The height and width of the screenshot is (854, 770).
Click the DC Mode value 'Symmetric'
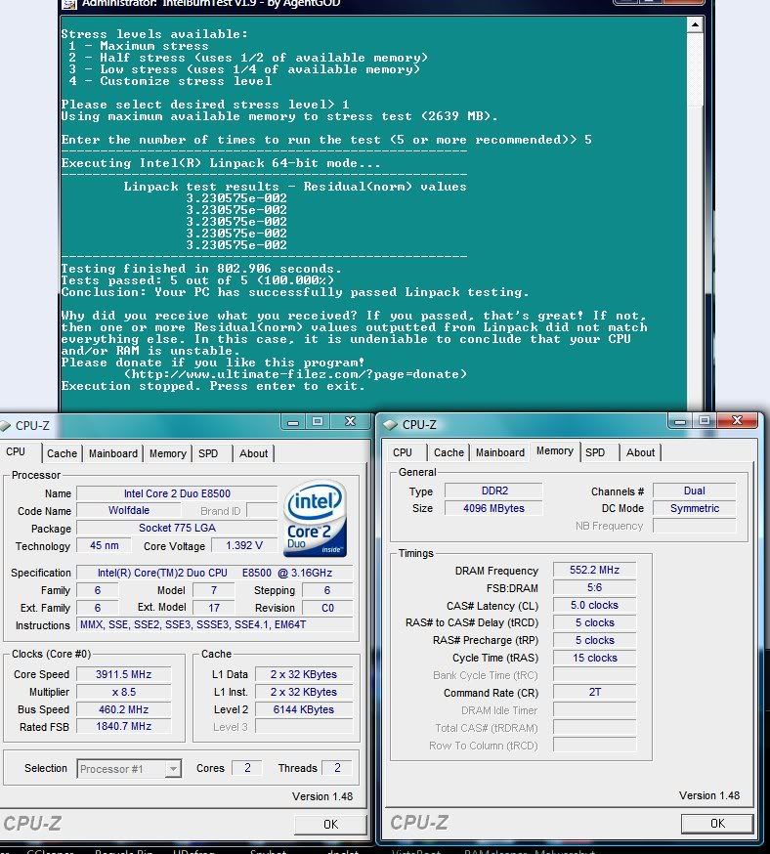695,508
